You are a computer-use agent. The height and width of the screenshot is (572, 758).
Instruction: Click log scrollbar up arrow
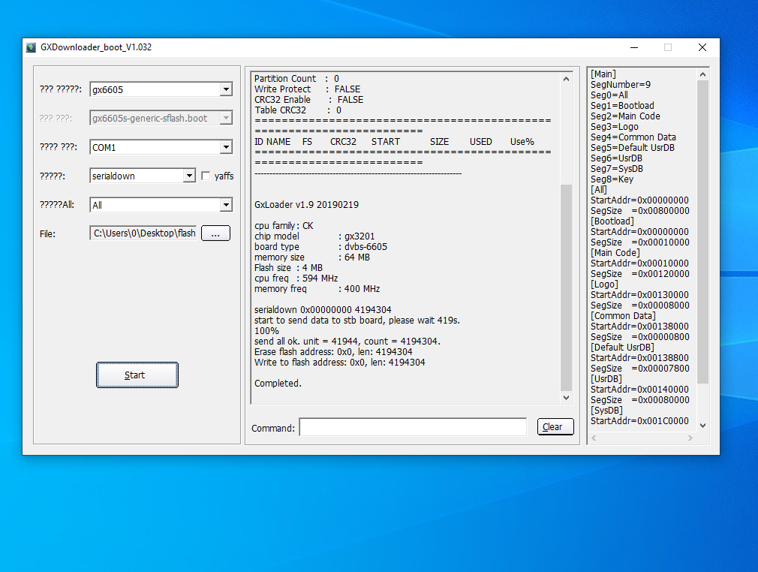point(566,79)
